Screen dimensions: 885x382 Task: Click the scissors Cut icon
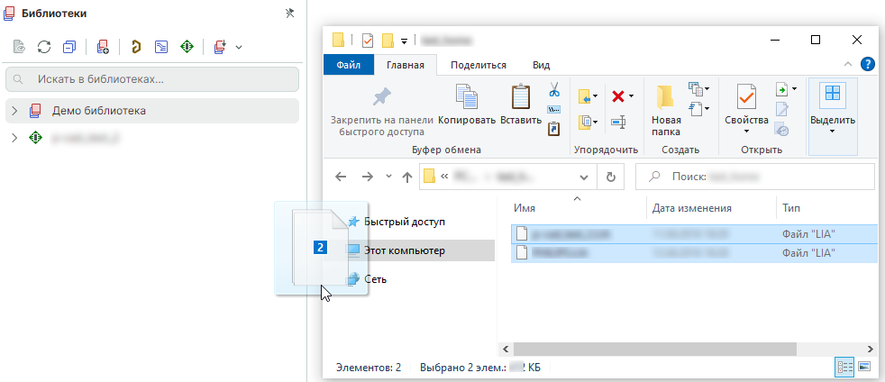553,89
